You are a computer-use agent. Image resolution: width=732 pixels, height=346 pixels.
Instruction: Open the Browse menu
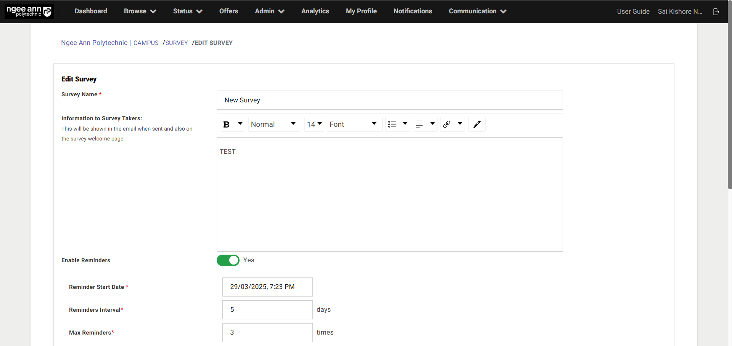(140, 11)
